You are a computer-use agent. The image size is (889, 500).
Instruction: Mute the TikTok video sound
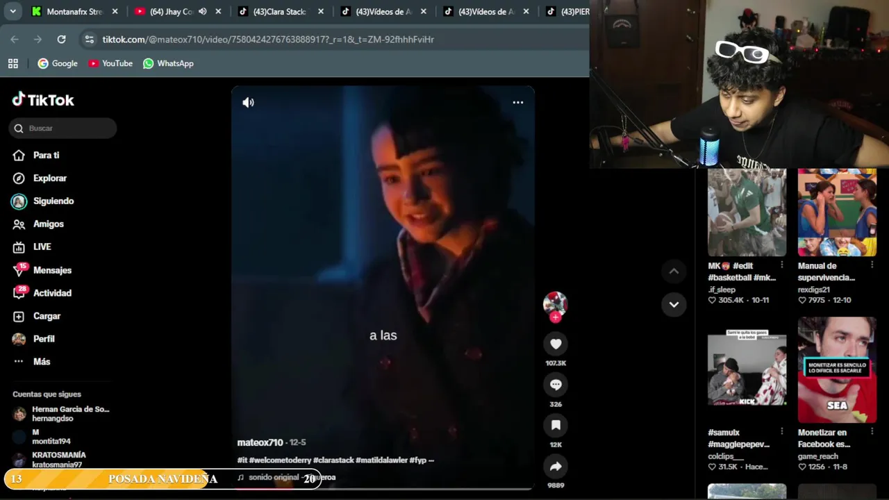tap(248, 103)
